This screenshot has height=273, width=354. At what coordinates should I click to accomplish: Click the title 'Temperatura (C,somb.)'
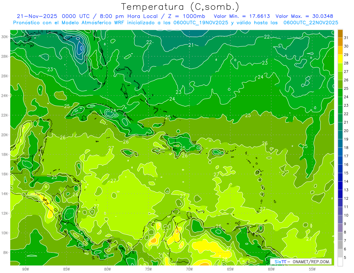coord(180,7)
